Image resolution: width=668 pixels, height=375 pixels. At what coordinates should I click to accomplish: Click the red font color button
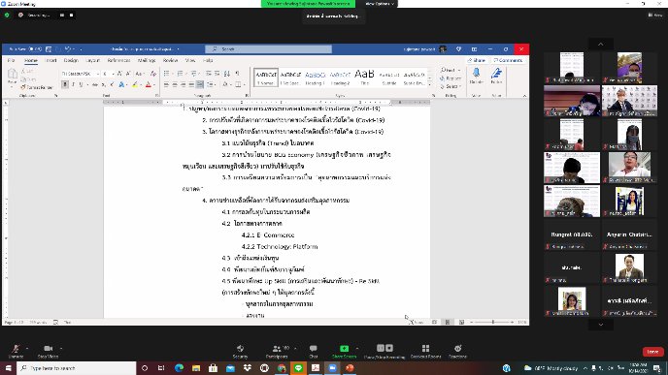point(149,84)
